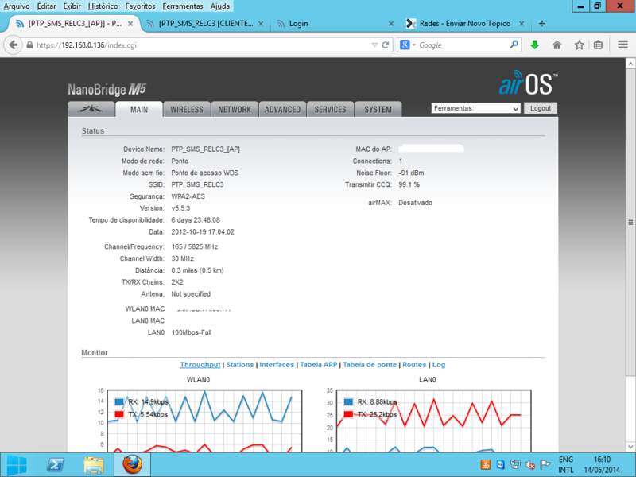Open the Editar menu
Screen dimensions: 636x477
[46, 6]
